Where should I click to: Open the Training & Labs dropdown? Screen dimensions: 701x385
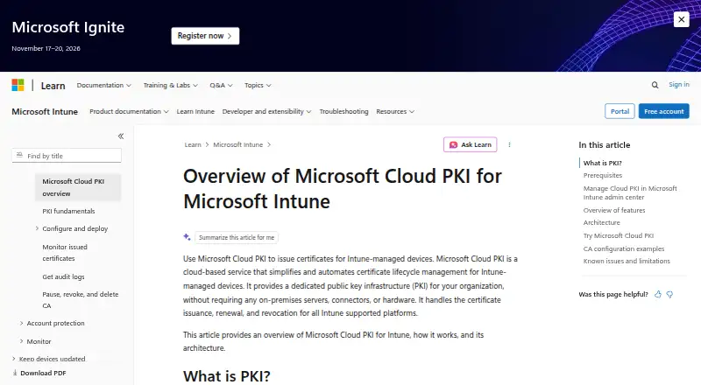point(170,85)
